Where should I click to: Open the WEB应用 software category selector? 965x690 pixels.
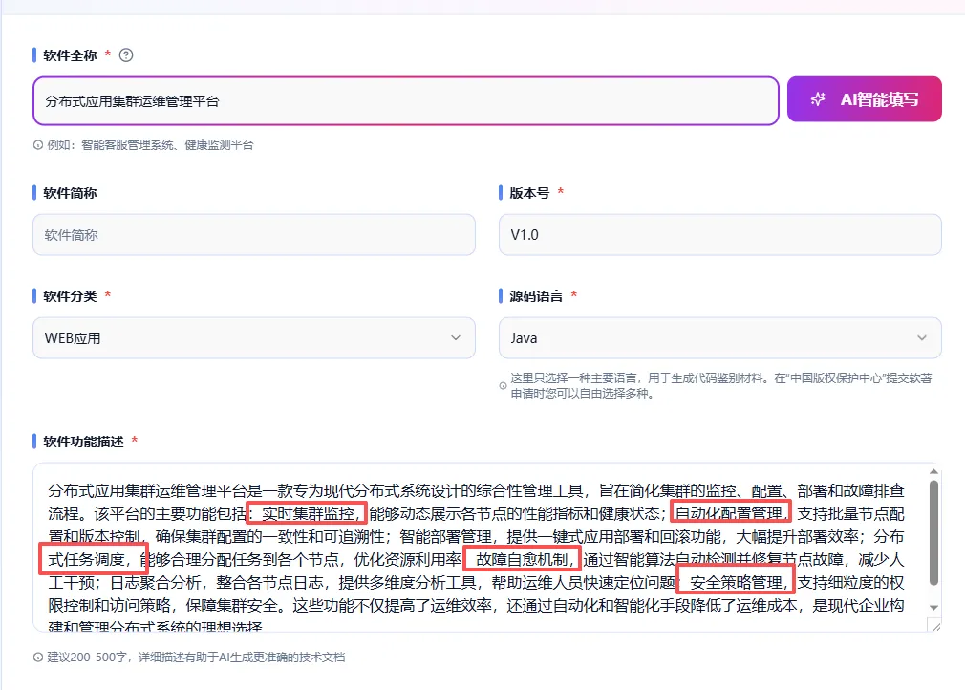[253, 337]
